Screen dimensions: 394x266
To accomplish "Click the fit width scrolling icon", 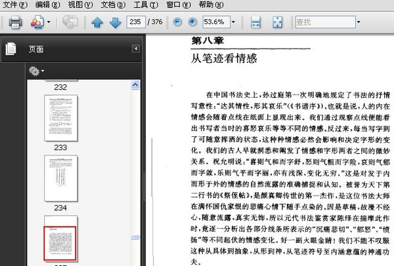I will (255, 22).
